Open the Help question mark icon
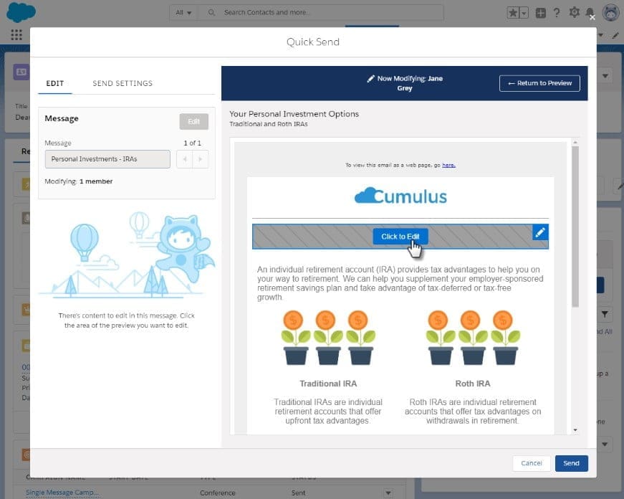The image size is (624, 499). [x=557, y=13]
